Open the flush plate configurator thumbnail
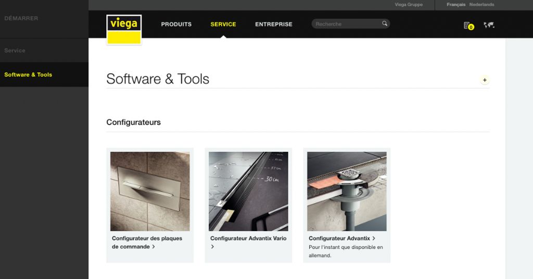The width and height of the screenshot is (533, 279). pos(150,191)
